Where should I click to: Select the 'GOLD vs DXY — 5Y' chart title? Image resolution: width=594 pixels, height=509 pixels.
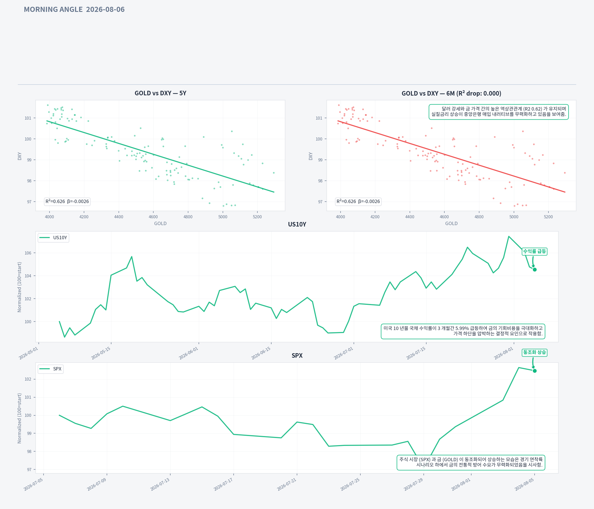(x=160, y=93)
